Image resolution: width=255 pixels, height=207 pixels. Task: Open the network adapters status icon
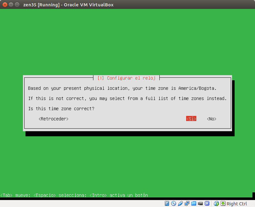[187, 203]
